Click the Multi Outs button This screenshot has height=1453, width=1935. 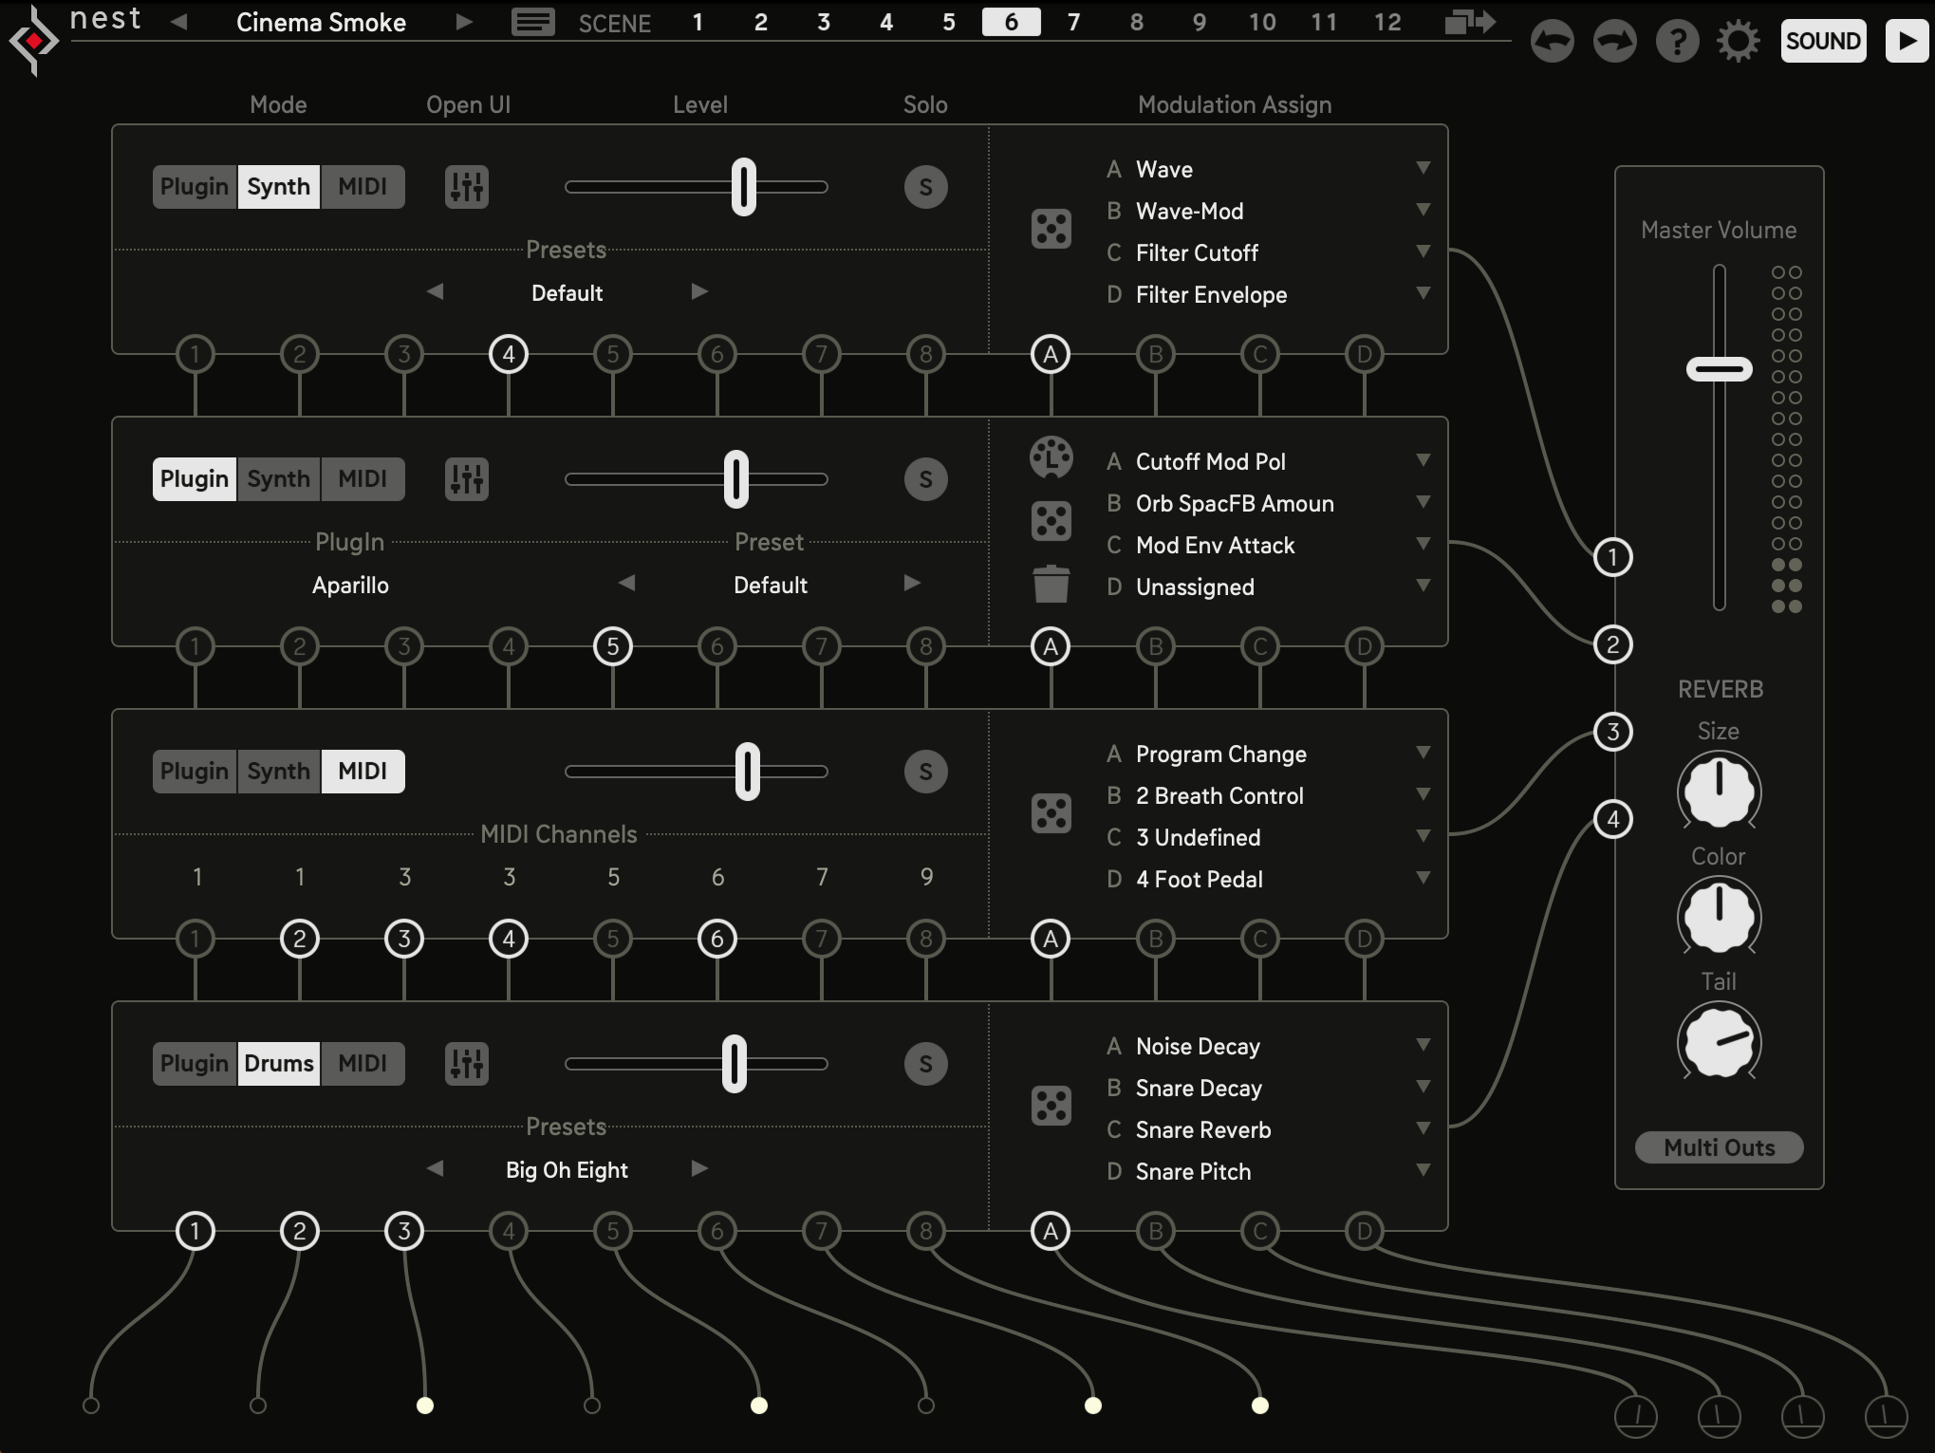click(1719, 1147)
